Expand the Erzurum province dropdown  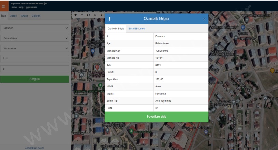[34, 27]
